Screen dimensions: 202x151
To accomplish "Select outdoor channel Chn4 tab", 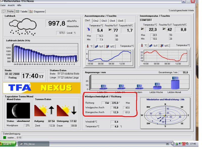I will pos(112,21).
